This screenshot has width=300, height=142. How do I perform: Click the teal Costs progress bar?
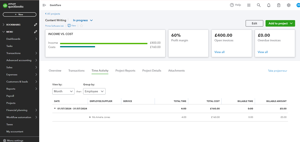point(77,47)
